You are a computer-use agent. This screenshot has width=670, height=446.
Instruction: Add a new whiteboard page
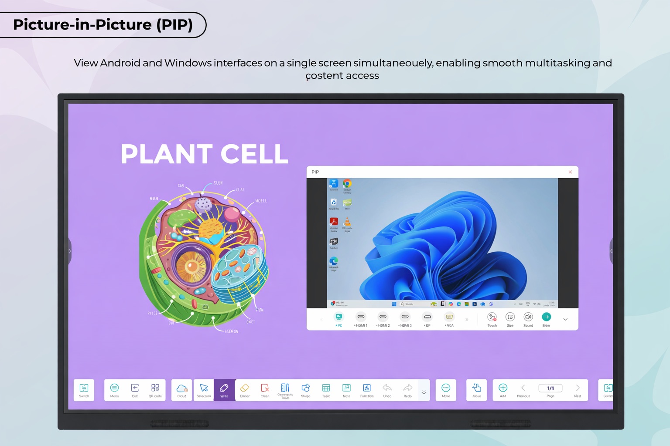[x=502, y=388]
